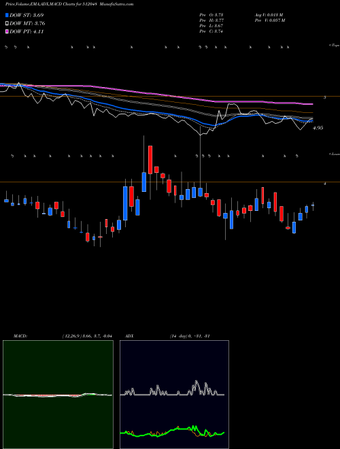
Task: Click the 'DOW ST: 3.69' label
Action: click(x=27, y=16)
